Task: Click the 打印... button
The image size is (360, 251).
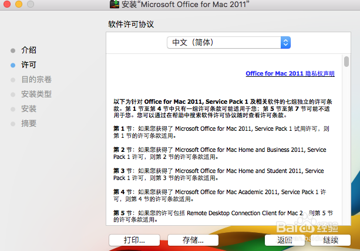Action: pyautogui.click(x=134, y=240)
